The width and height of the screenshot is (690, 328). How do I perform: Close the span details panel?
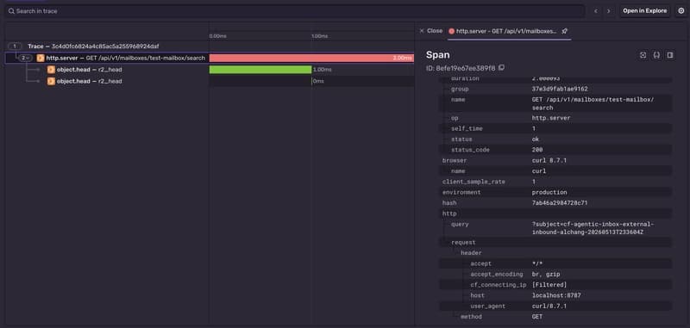click(430, 31)
